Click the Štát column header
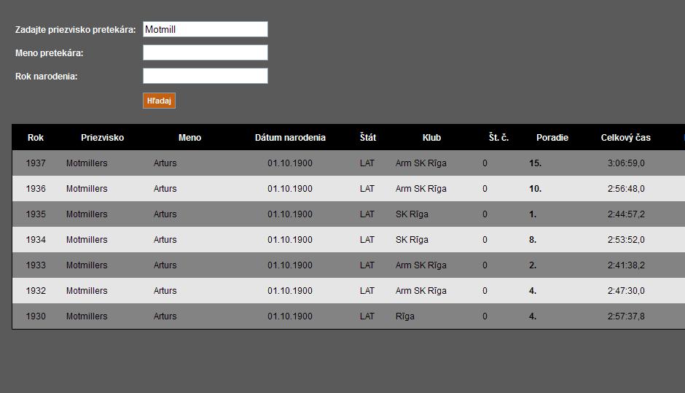685x393 pixels. coord(368,138)
